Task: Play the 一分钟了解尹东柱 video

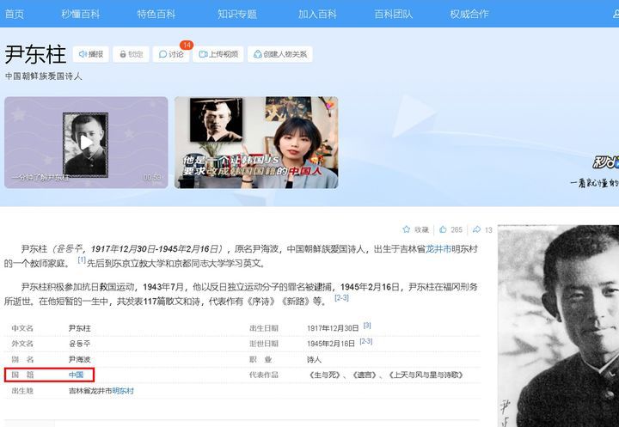Action: pyautogui.click(x=84, y=142)
